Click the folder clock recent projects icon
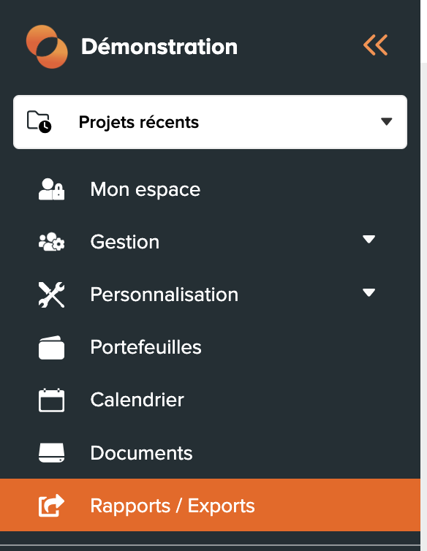This screenshot has height=551, width=427. click(39, 121)
